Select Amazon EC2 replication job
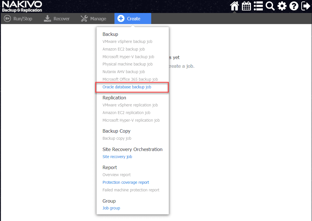312x221 pixels. click(x=126, y=113)
